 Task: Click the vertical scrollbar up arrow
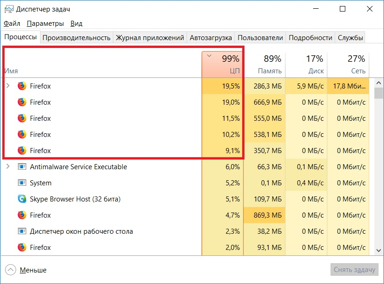379,83
